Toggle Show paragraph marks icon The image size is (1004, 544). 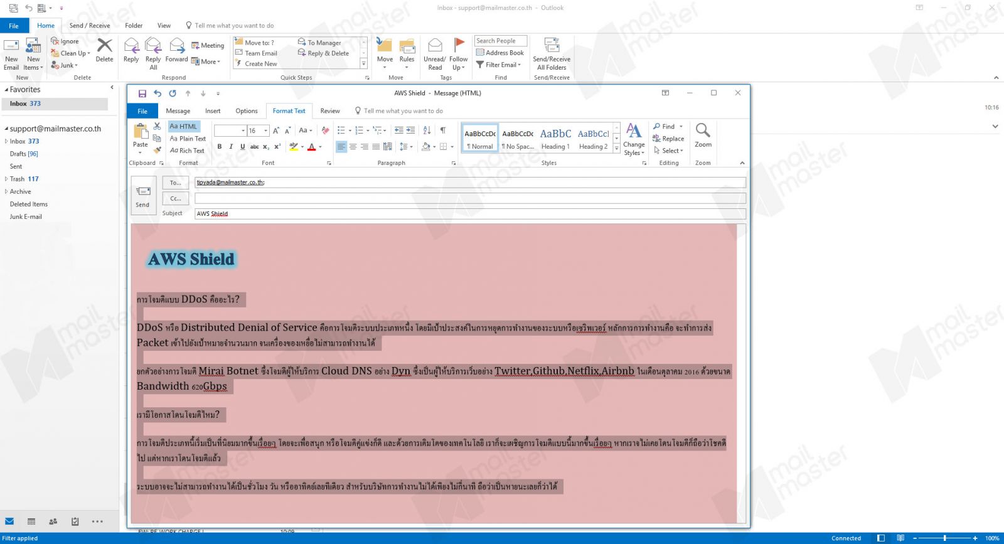(x=443, y=131)
